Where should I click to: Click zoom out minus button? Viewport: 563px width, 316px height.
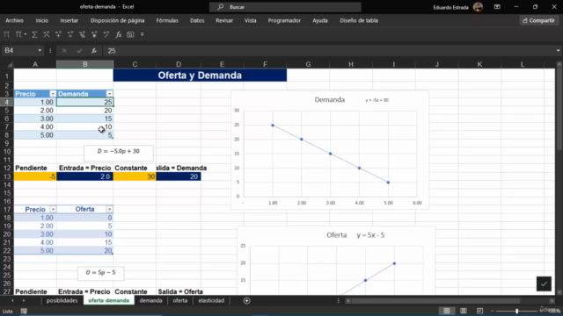coord(492,311)
